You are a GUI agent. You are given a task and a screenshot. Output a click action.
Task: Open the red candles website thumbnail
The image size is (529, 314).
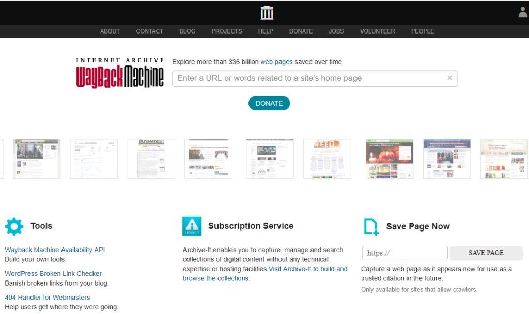click(389, 159)
